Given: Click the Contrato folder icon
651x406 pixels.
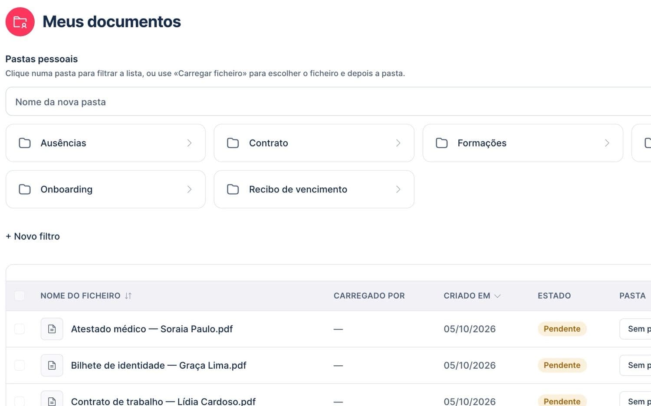Looking at the screenshot, I should point(233,143).
